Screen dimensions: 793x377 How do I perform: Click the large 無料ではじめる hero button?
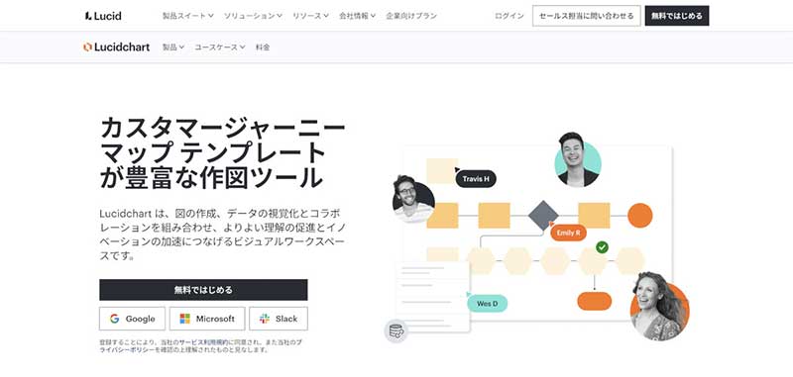(x=203, y=290)
